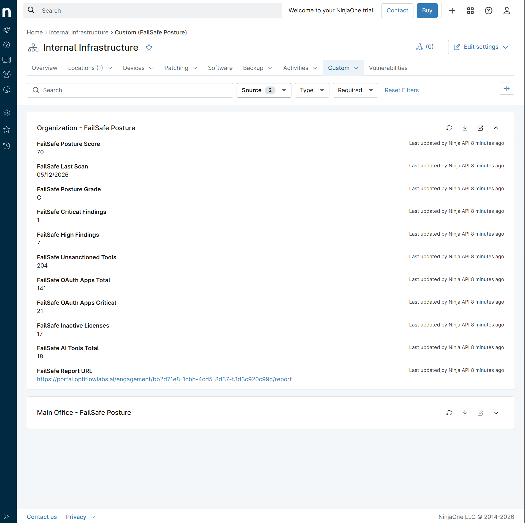This screenshot has width=525, height=523.
Task: Open the dashboard gauge sidebar icon
Action: pyautogui.click(x=7, y=45)
